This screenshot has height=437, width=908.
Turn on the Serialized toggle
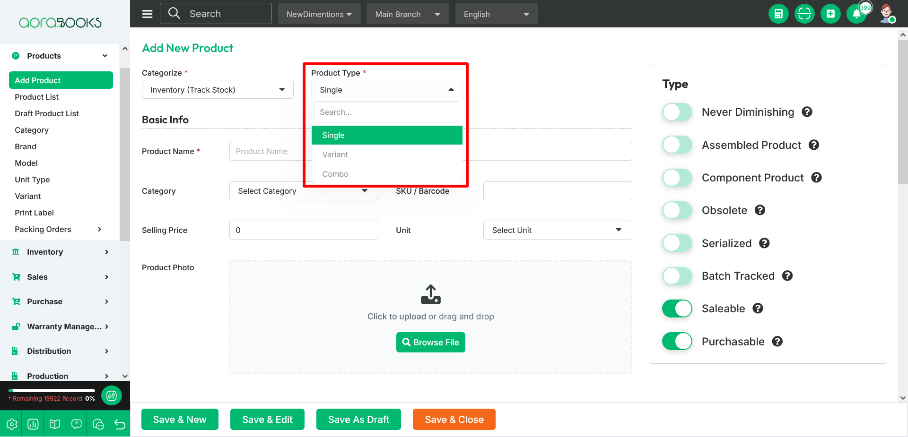tap(677, 243)
